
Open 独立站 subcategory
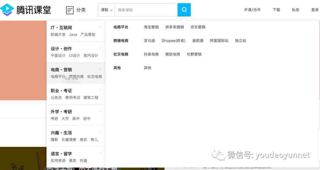point(241,41)
